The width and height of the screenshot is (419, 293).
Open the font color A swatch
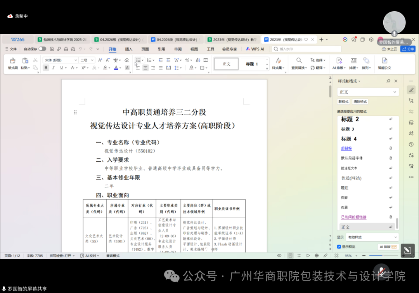point(116,68)
